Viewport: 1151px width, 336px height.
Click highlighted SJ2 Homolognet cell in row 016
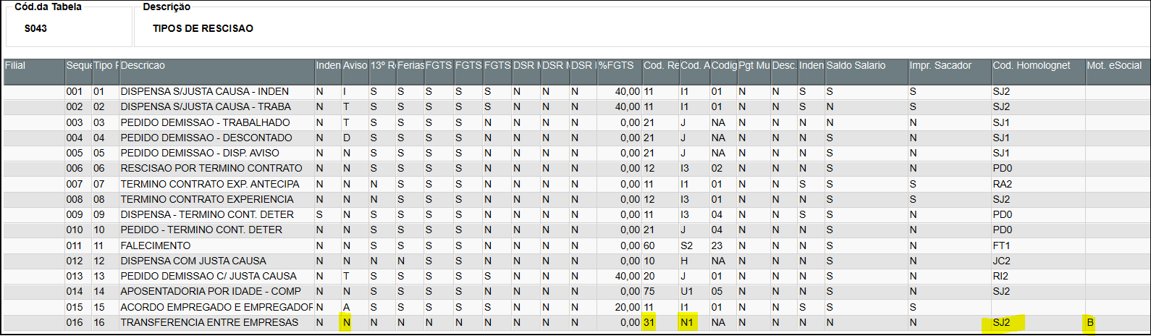coord(1002,322)
